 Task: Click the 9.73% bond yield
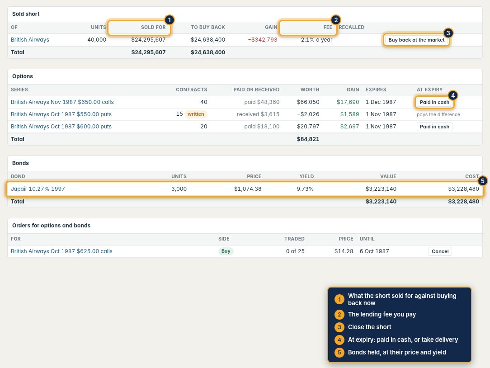(x=305, y=189)
